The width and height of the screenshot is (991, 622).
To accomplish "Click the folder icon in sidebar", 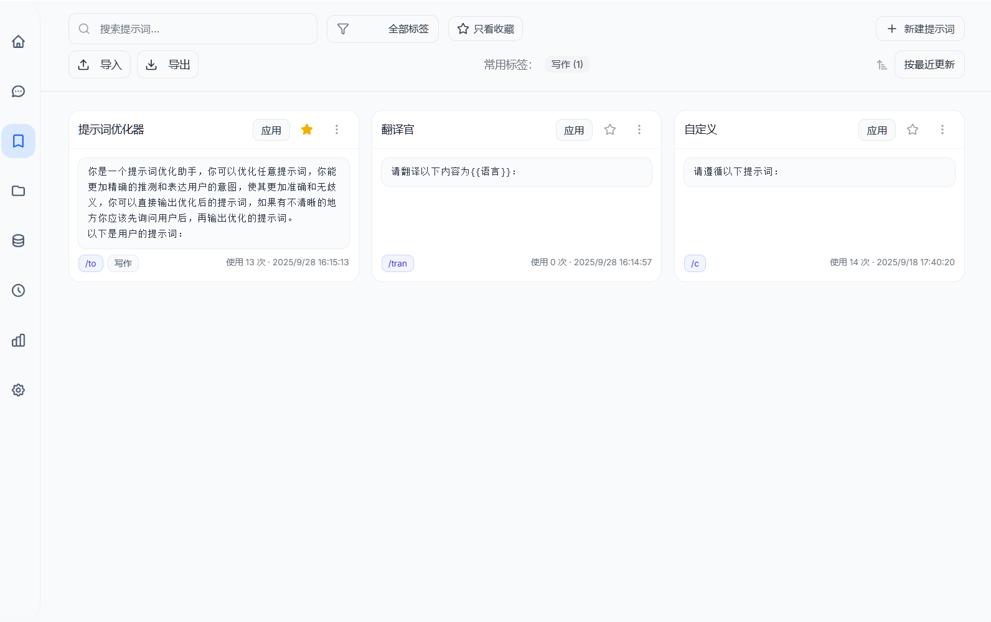I will 19,191.
